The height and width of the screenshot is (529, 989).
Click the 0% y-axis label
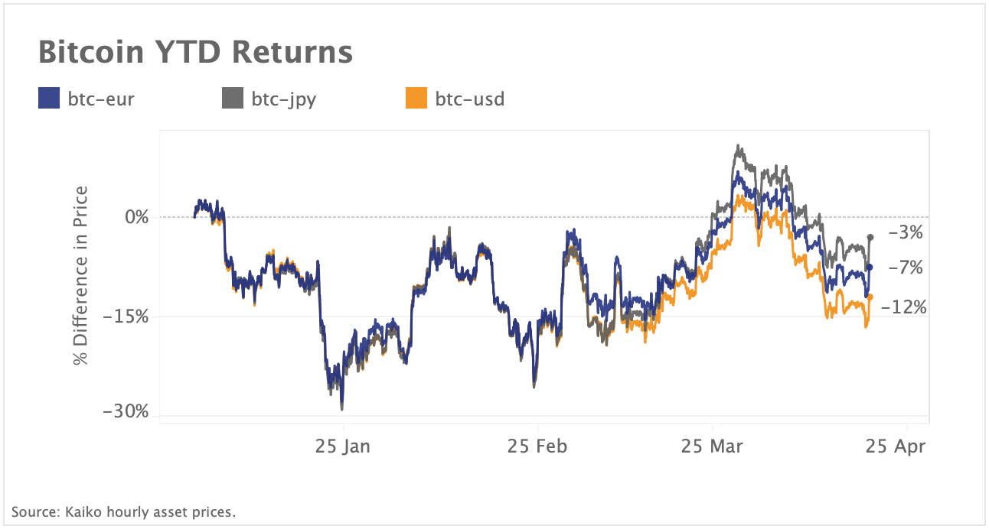coord(135,217)
